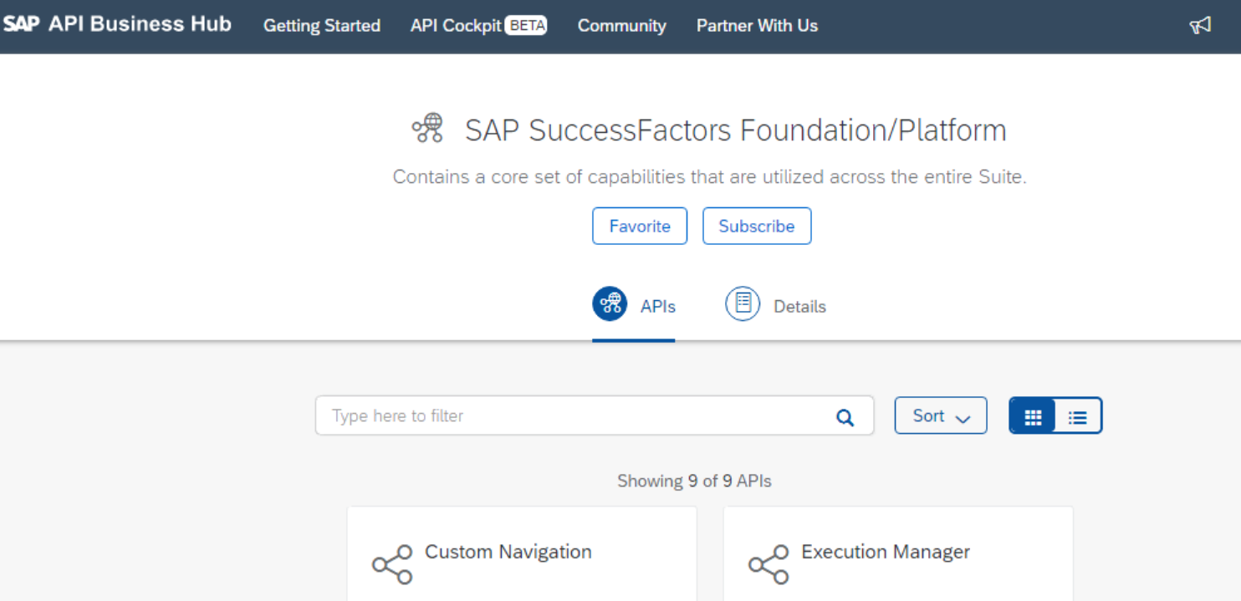Click the megaphone announcements icon

click(1200, 25)
